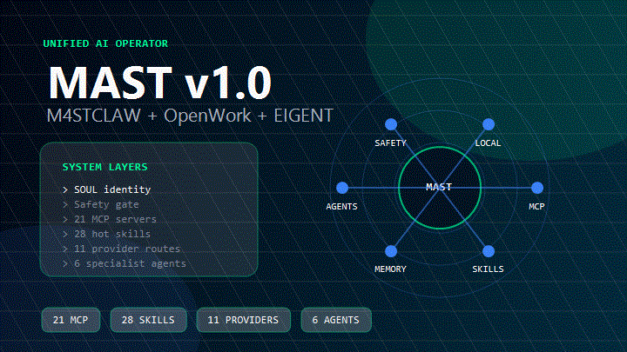This screenshot has width=627, height=352.
Task: Click the 6 AGENTS badge
Action: 336,320
